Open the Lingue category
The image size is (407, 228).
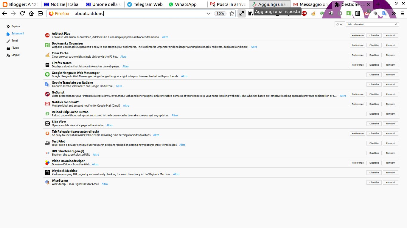pos(13,55)
